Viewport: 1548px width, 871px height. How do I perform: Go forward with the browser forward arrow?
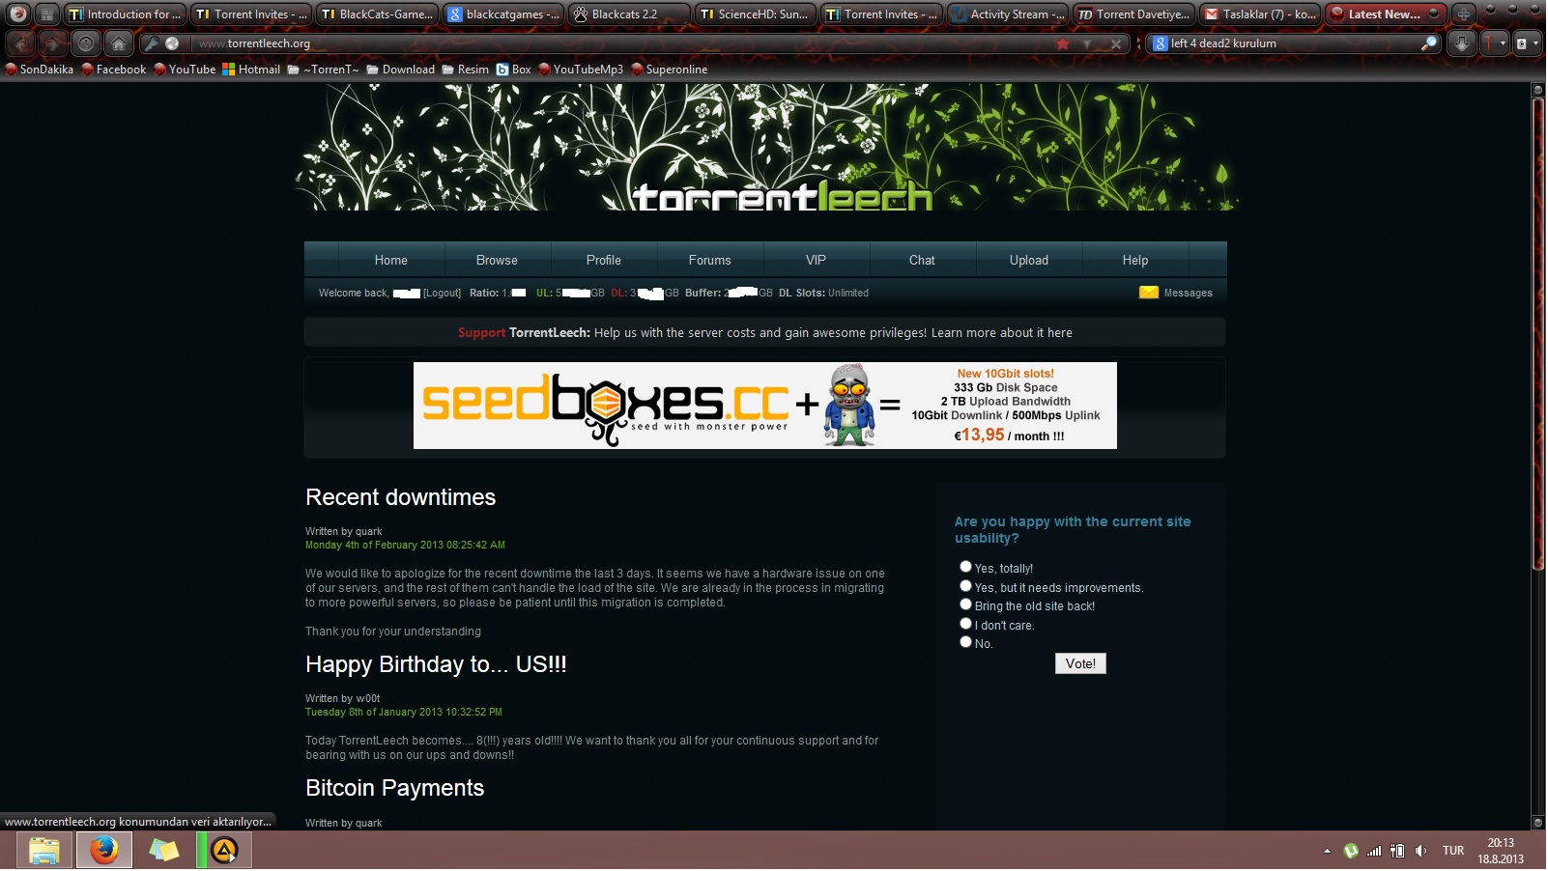[53, 43]
